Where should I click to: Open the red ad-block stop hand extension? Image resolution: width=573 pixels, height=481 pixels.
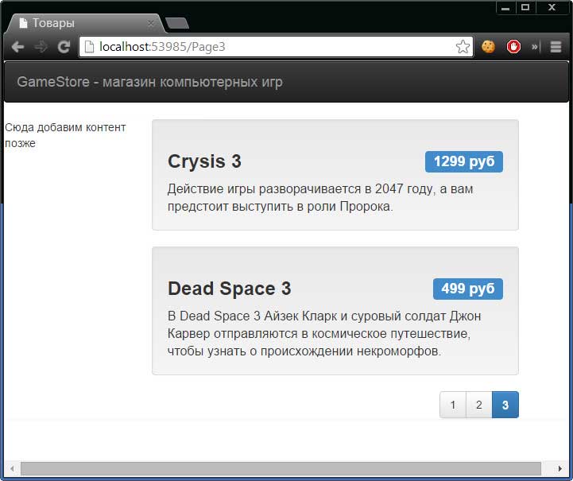point(513,47)
